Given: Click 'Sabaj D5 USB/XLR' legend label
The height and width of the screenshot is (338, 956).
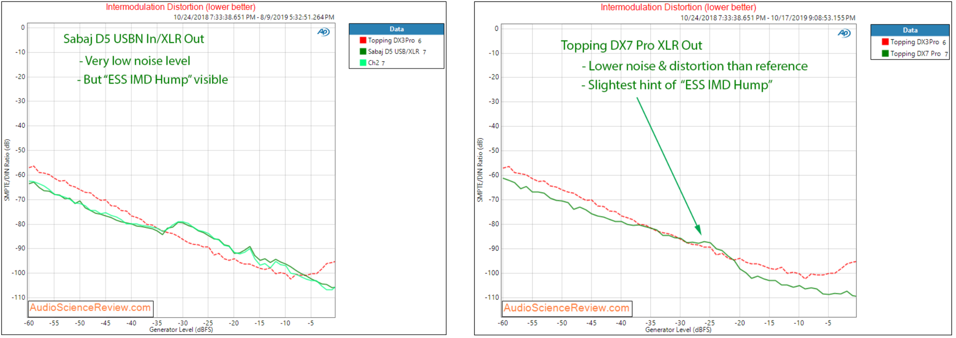Looking at the screenshot, I should point(393,51).
